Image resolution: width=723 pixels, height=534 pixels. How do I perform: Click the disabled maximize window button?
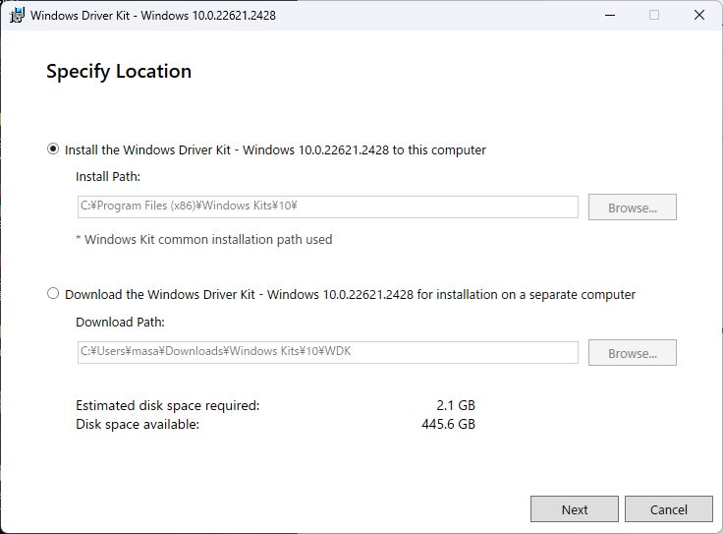[654, 15]
